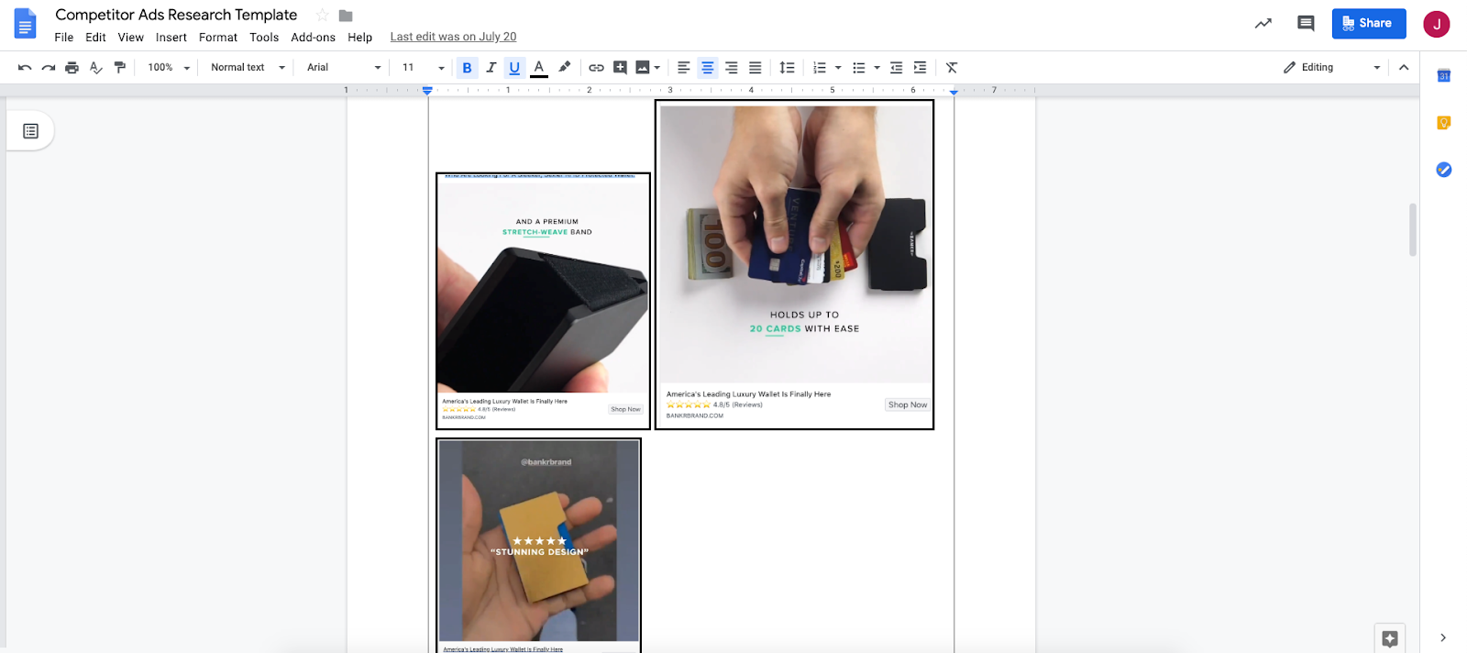Open the Insert menu

[x=171, y=38]
